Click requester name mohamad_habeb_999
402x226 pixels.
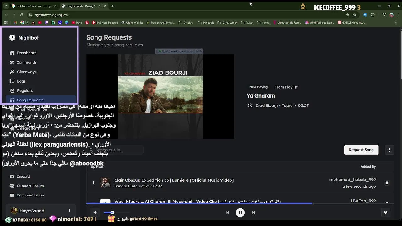tap(352, 180)
